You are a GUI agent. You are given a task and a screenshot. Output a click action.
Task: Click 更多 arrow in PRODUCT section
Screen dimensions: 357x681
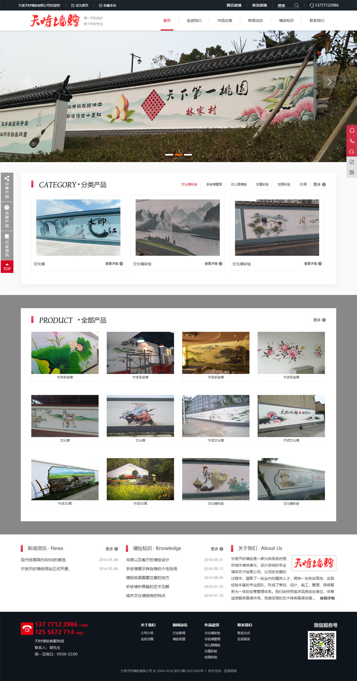click(x=319, y=320)
